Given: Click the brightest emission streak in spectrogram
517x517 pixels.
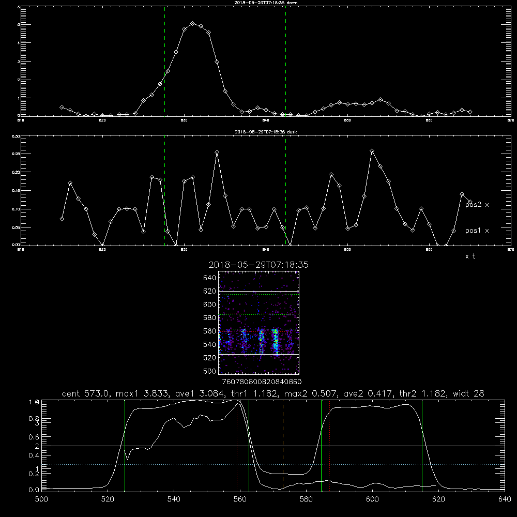Looking at the screenshot, I should click(276, 341).
